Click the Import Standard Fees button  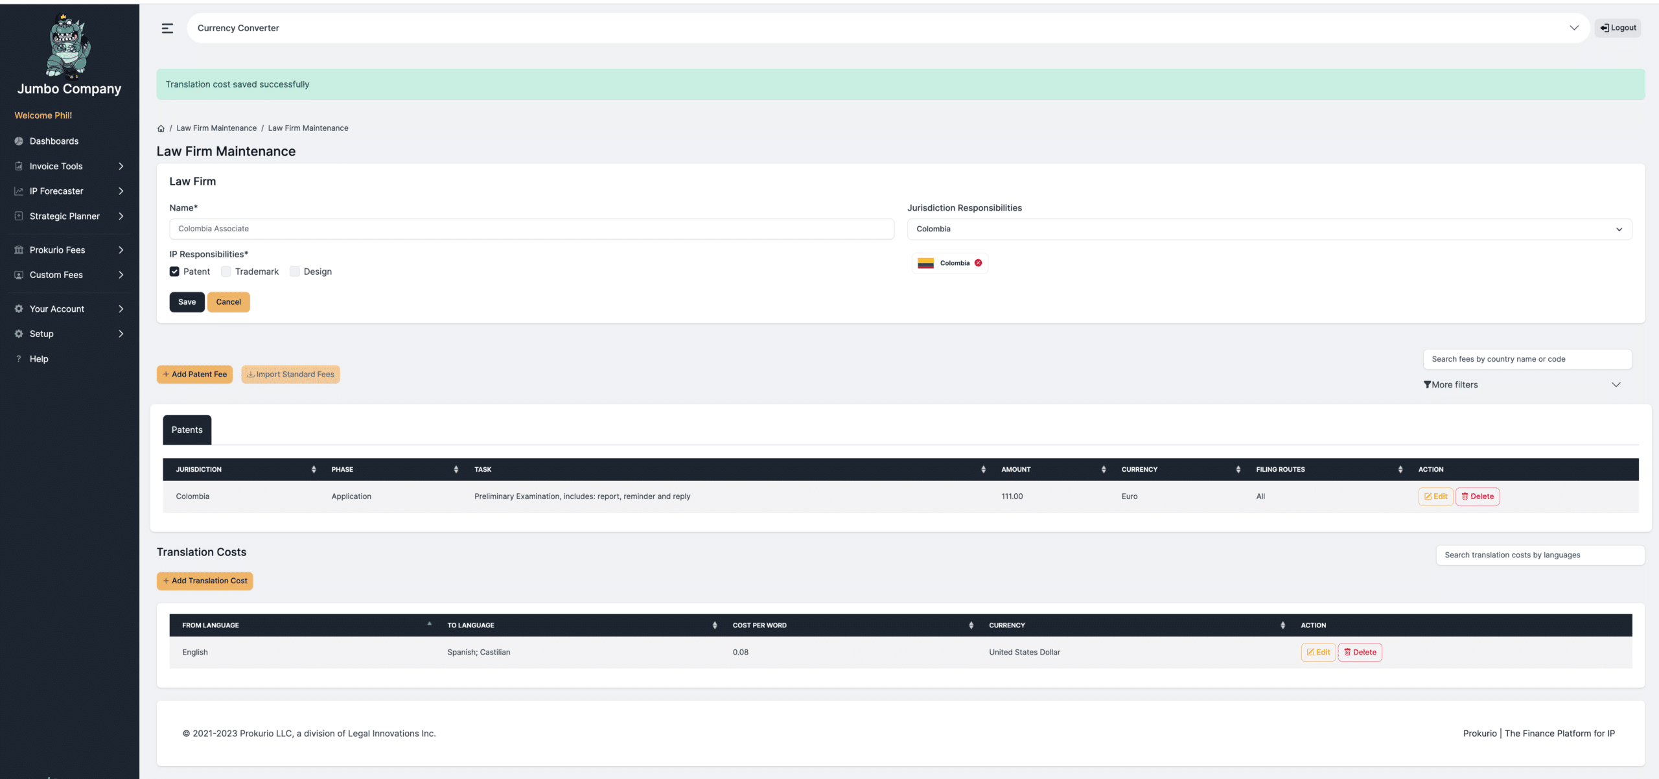tap(290, 375)
